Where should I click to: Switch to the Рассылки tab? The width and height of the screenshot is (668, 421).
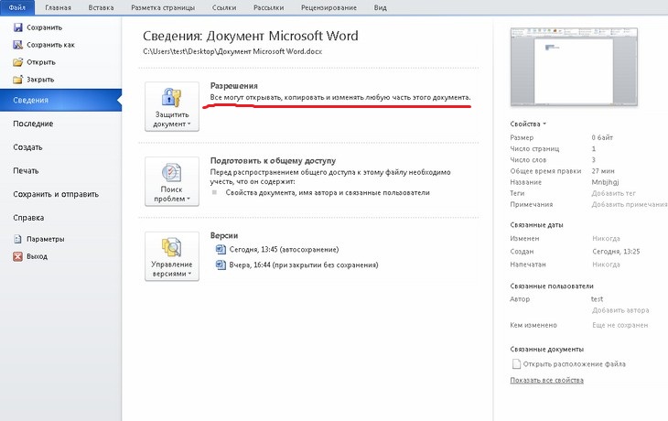point(268,7)
